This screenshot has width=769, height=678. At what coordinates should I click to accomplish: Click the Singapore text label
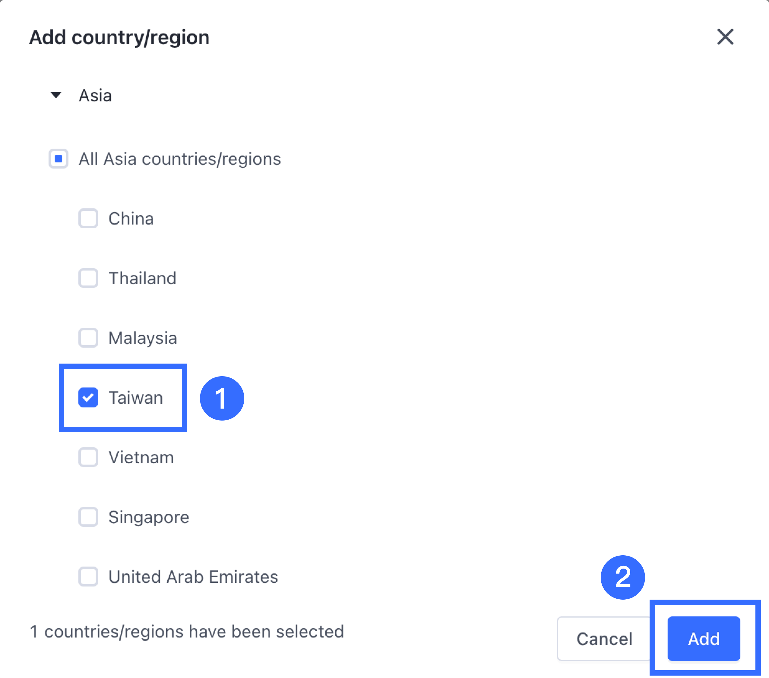click(149, 517)
